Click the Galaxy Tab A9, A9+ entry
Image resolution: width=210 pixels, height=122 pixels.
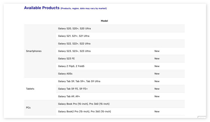(69, 96)
